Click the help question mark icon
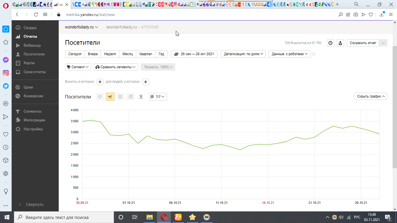397x223 pixels. pos(314,54)
